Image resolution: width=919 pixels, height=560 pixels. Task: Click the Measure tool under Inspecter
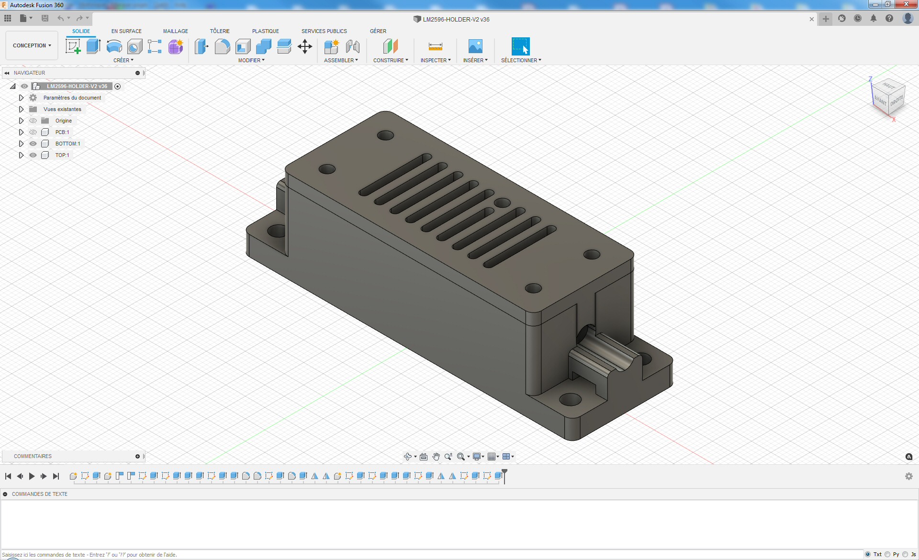(x=436, y=46)
